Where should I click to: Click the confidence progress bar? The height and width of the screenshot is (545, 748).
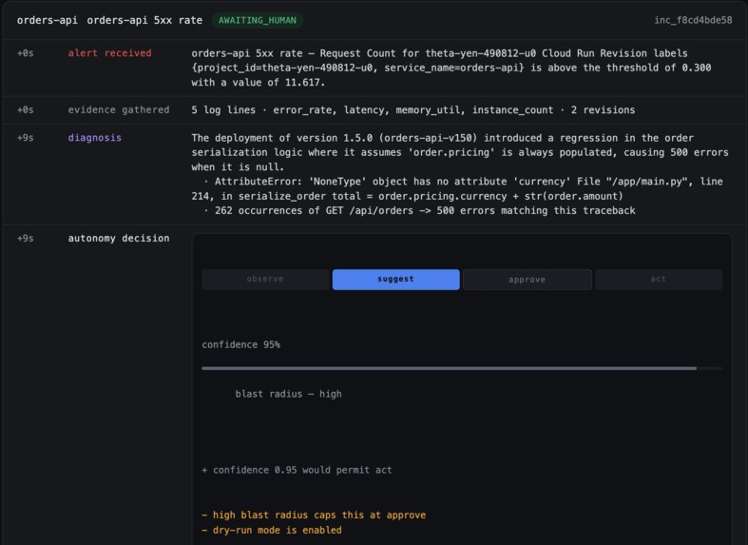click(462, 368)
